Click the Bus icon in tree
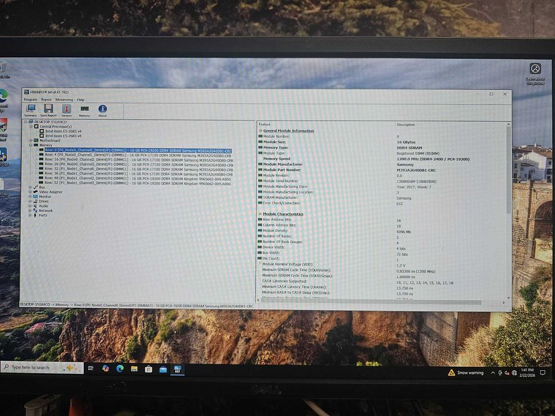The width and height of the screenshot is (555, 416). pos(36,187)
